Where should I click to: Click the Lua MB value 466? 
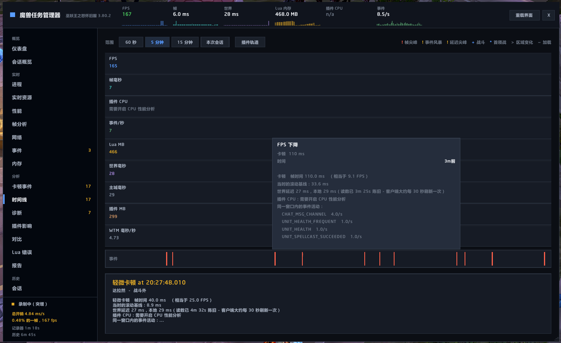coord(113,152)
